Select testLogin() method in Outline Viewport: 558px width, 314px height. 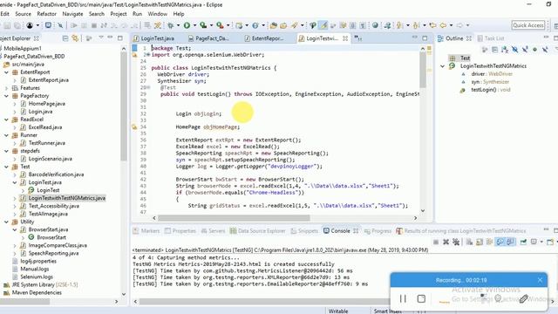click(483, 90)
